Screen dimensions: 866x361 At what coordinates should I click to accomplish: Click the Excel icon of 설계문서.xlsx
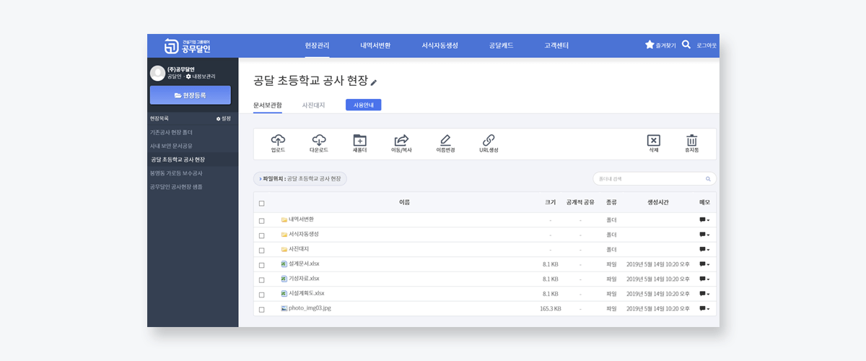(x=284, y=264)
